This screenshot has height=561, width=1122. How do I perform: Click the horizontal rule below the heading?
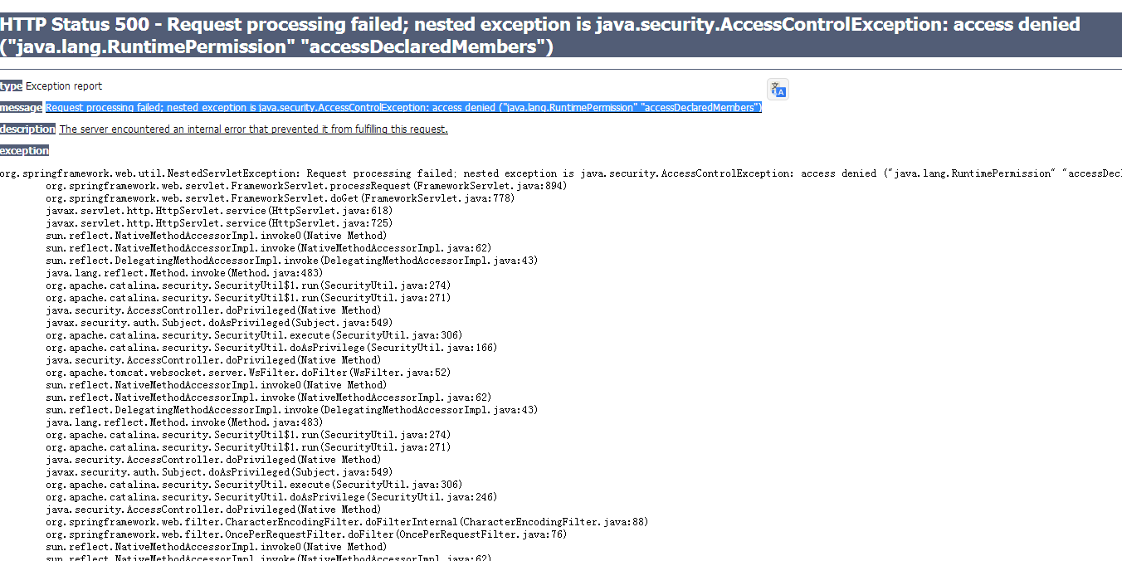tap(561, 70)
